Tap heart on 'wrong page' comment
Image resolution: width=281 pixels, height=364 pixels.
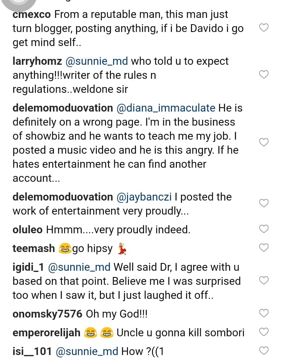click(x=264, y=142)
